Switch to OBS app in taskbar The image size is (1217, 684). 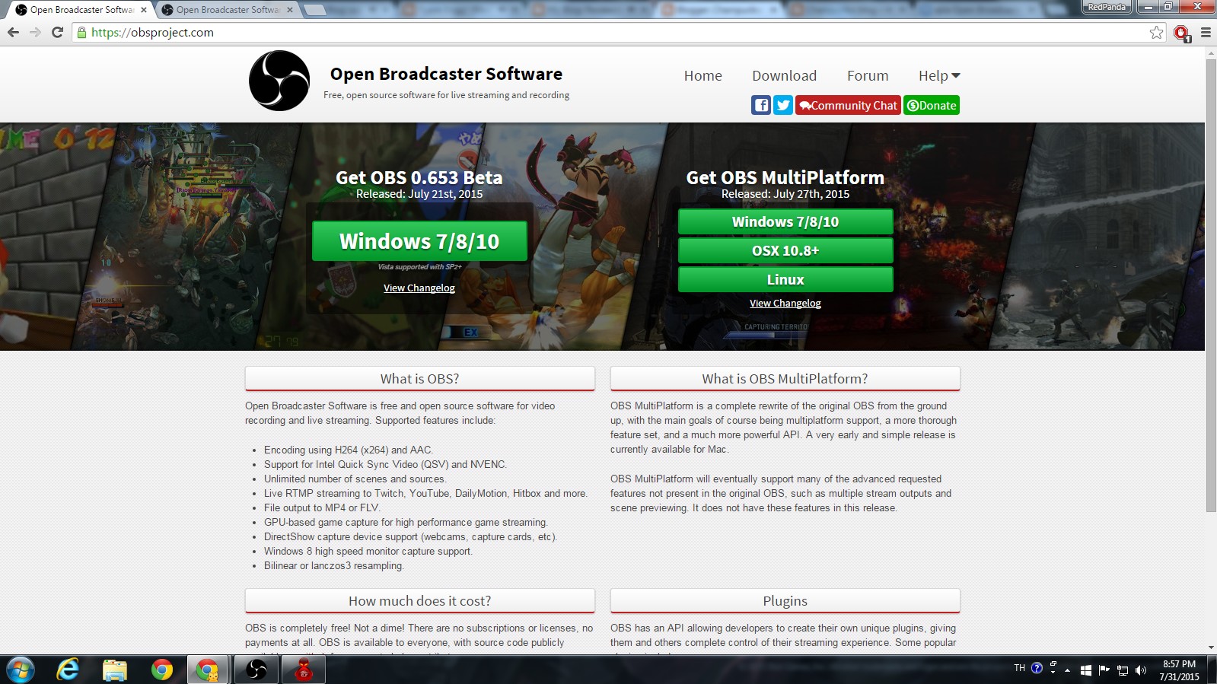point(256,670)
